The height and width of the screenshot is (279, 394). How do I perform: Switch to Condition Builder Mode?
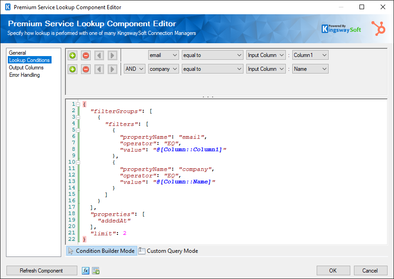click(x=102, y=251)
